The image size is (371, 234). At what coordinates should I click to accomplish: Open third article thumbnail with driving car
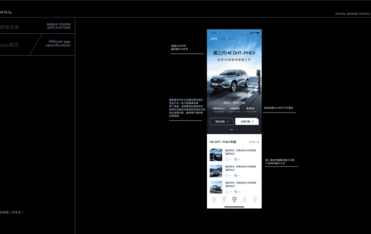coord(216,187)
